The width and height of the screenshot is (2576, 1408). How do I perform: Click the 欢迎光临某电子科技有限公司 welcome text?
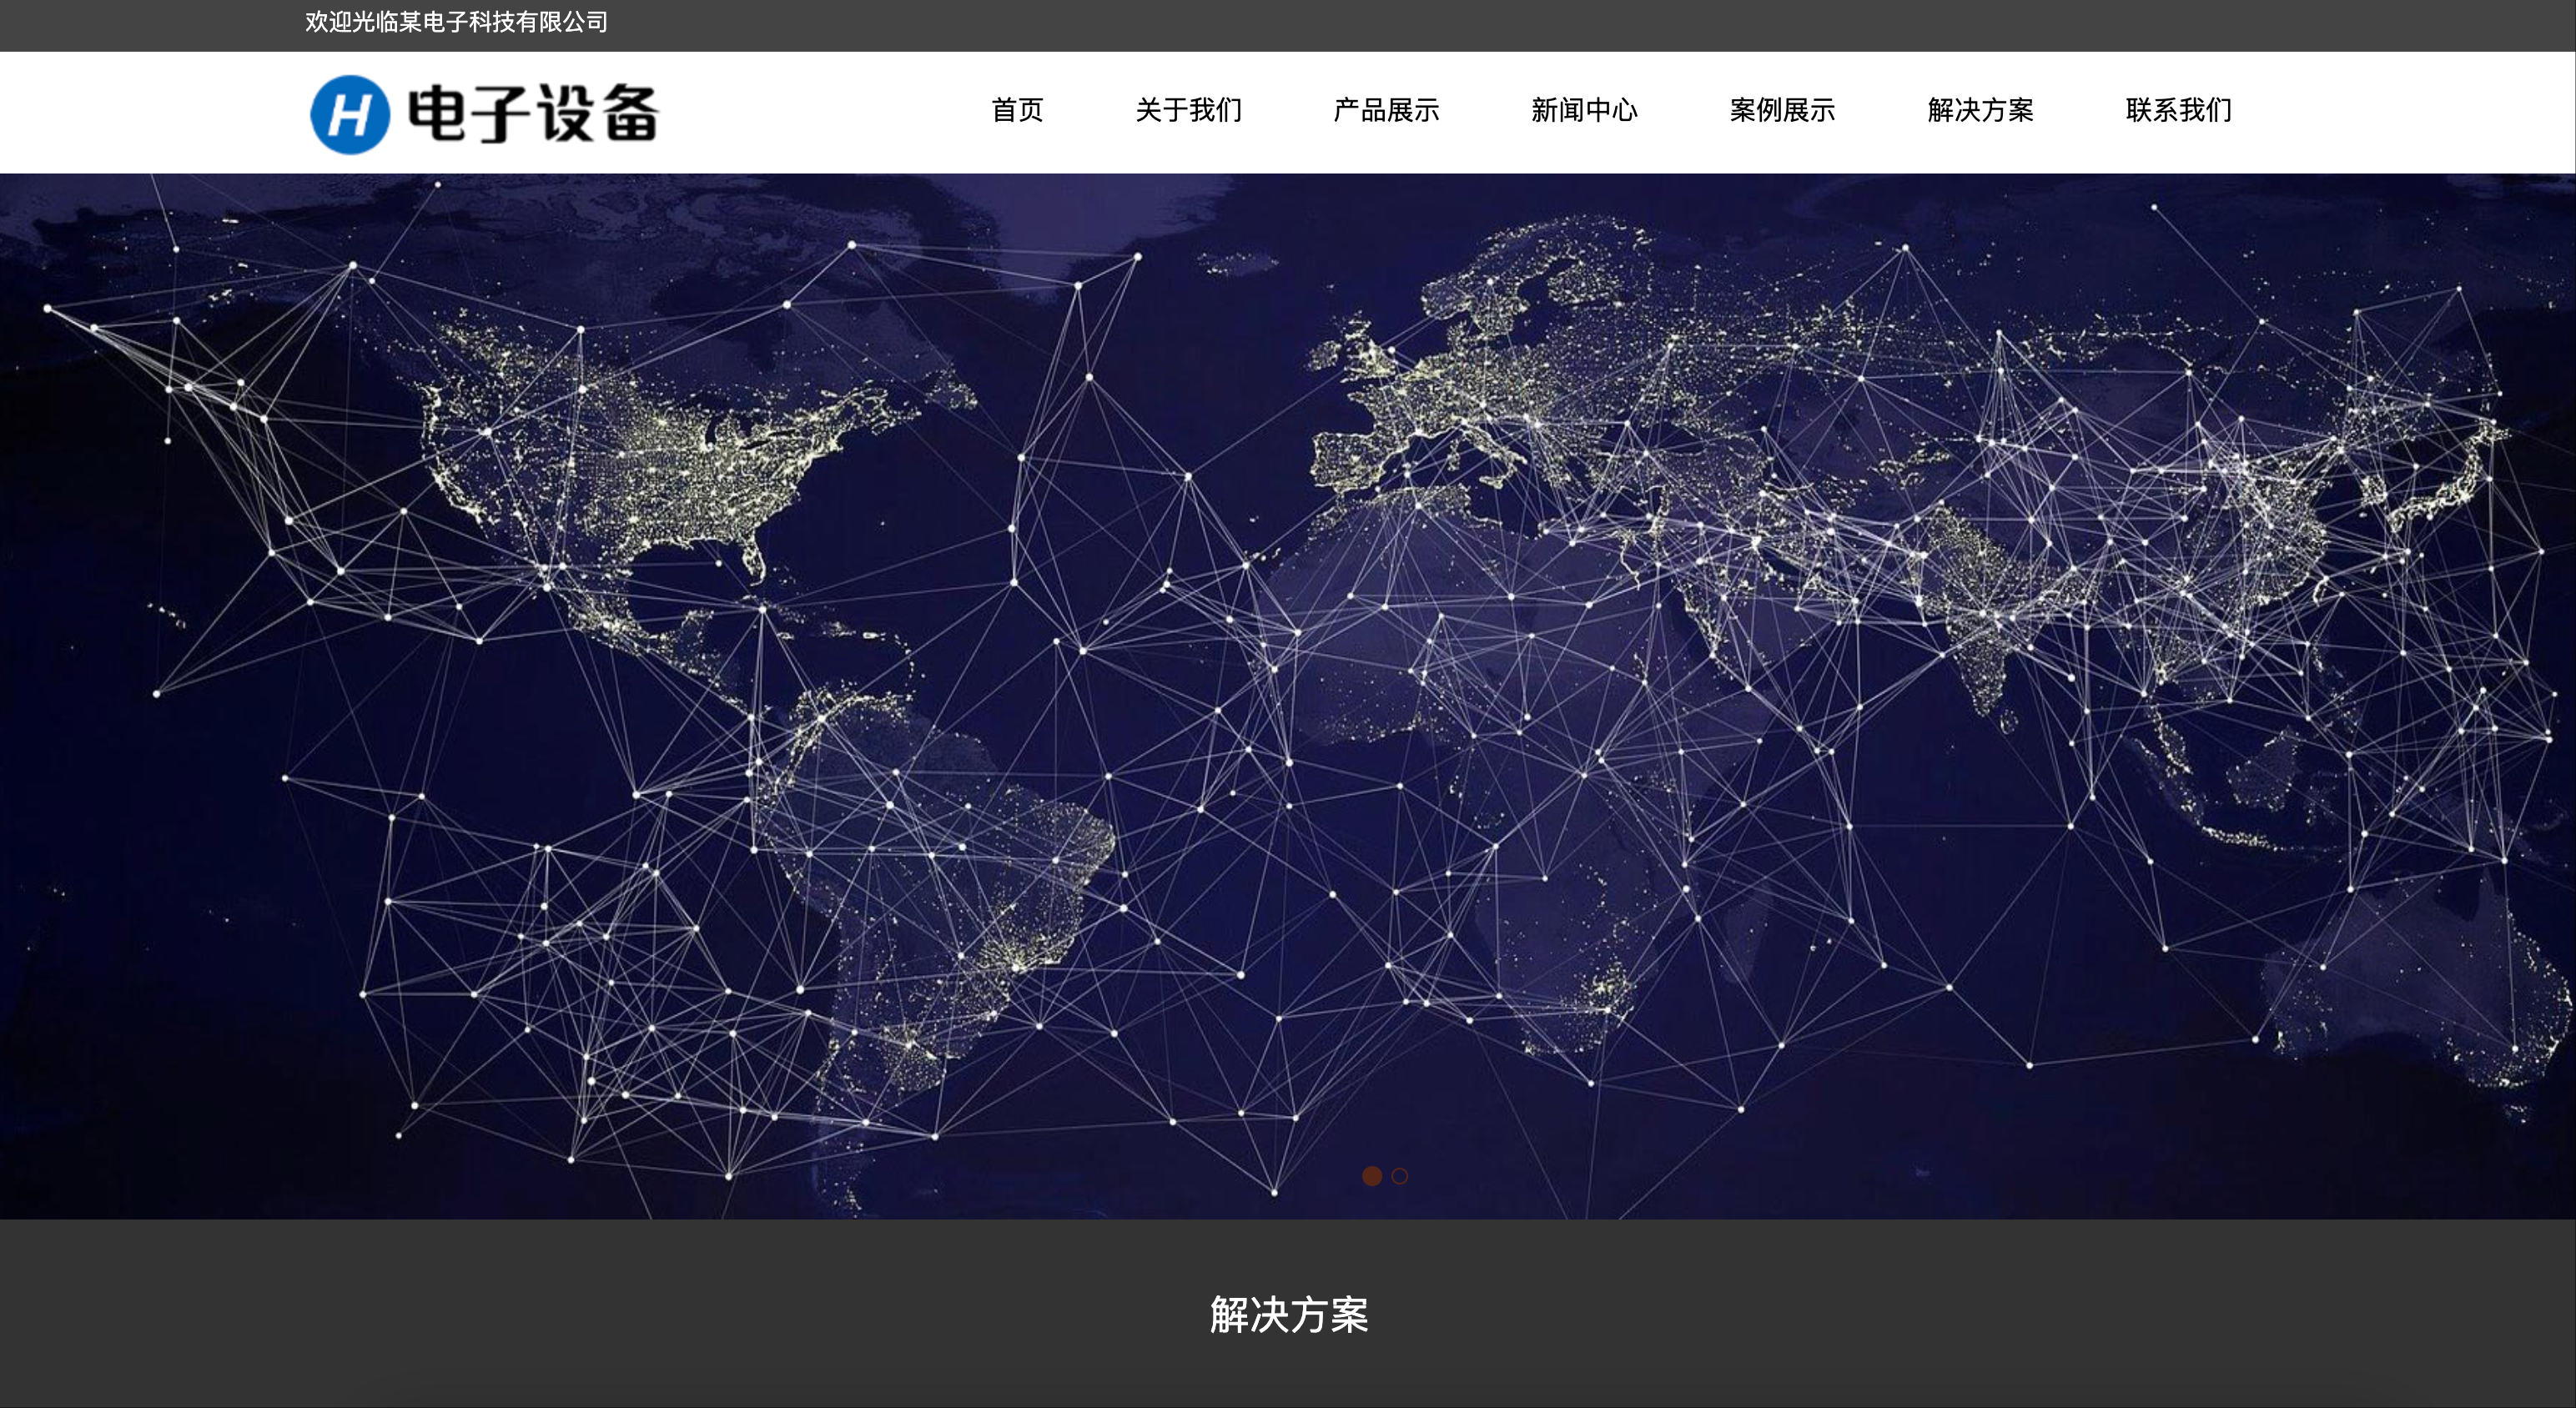456,22
